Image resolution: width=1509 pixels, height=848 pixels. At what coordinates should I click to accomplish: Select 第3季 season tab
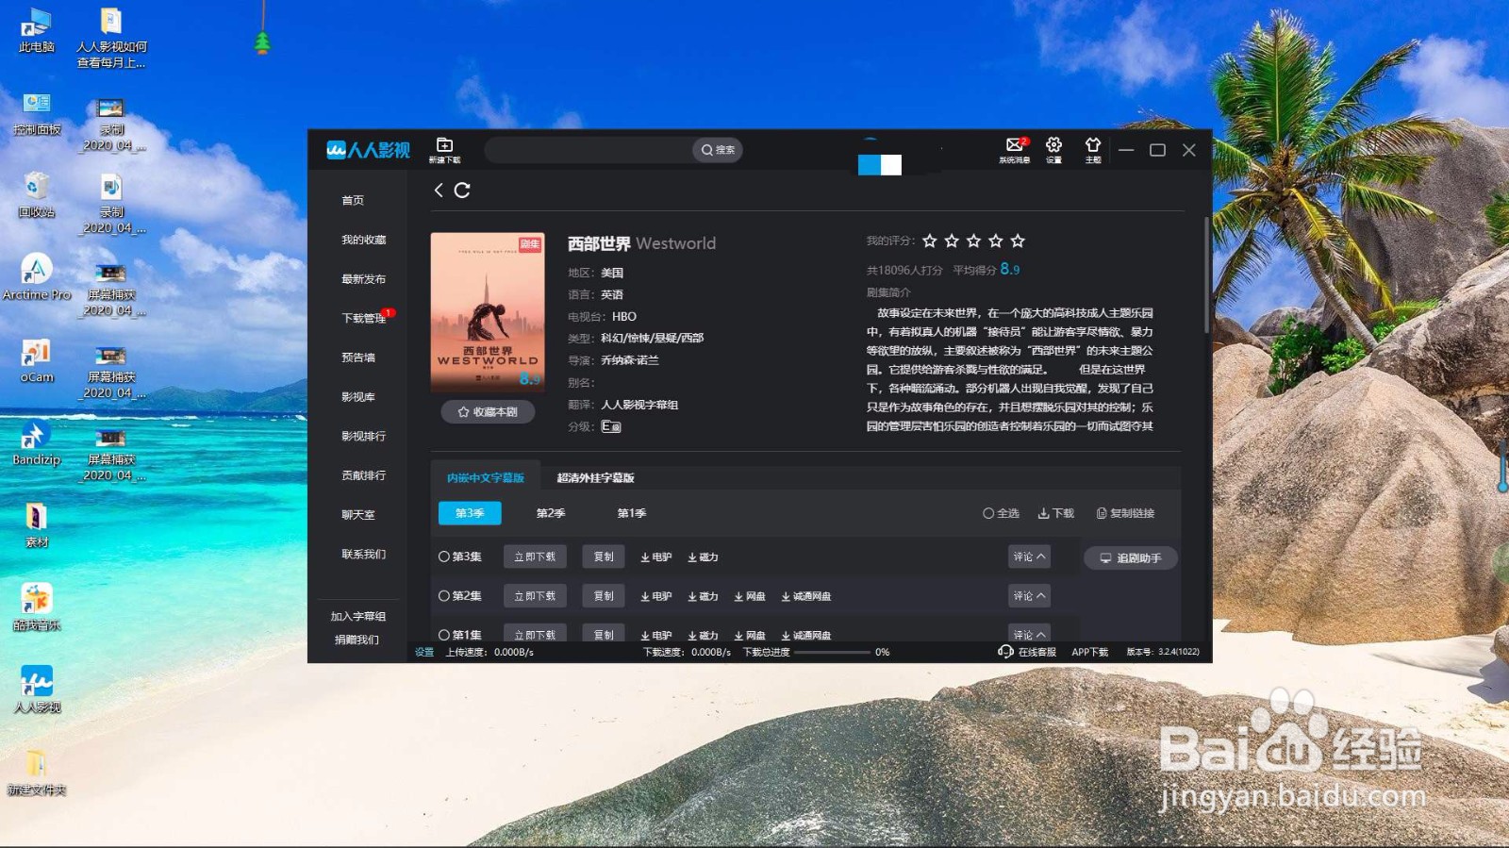click(x=470, y=513)
